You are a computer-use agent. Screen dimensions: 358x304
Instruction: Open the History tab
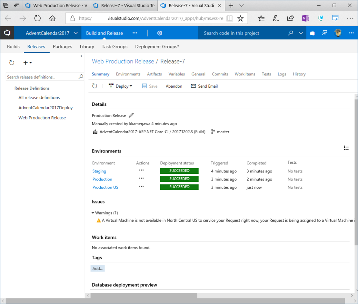[299, 74]
